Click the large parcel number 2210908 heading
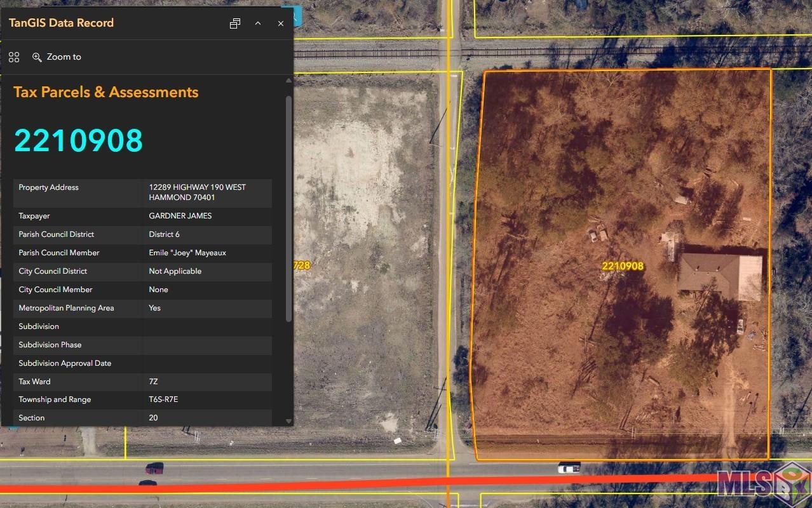 [79, 140]
